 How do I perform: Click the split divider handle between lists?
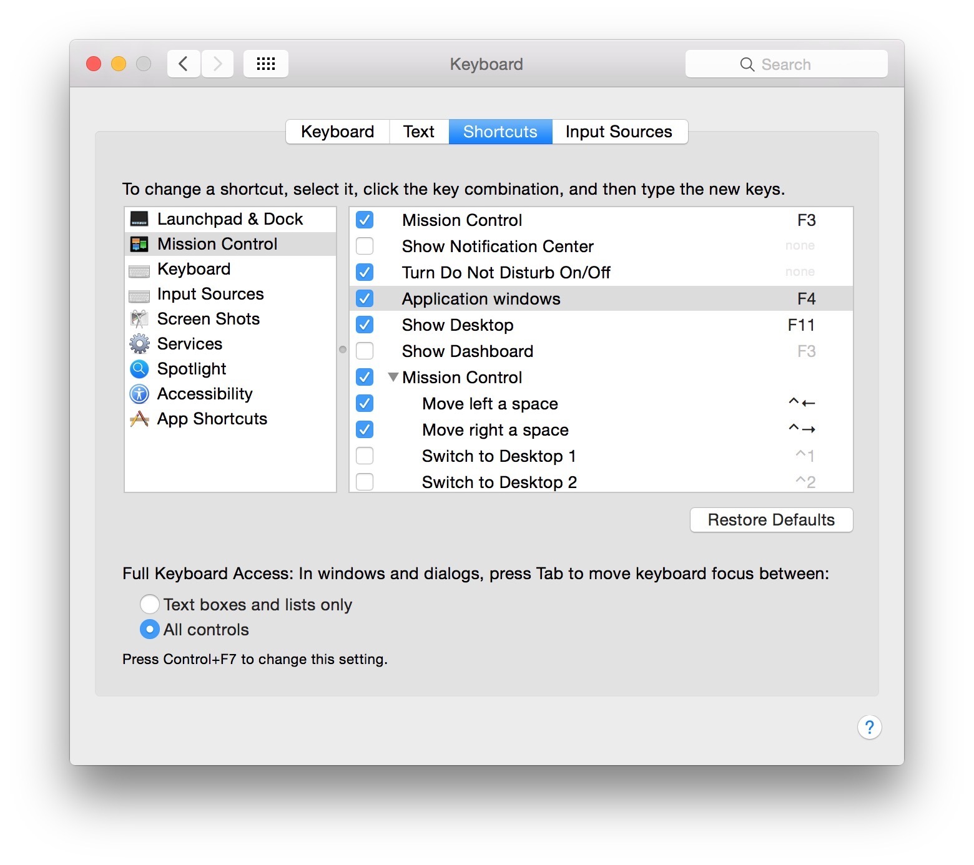[x=342, y=349]
